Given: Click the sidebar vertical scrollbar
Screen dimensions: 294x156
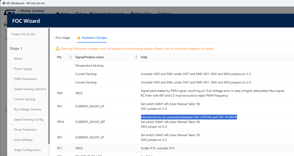Looking at the screenshot, I should pyautogui.click(x=49, y=86).
